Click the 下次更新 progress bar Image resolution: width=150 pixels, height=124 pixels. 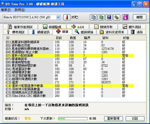tap(73, 119)
